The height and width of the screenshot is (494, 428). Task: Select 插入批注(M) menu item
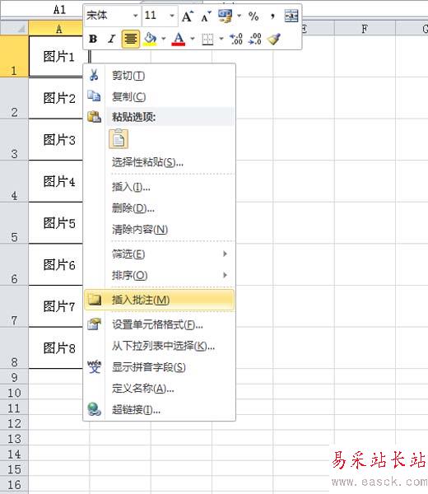coord(160,300)
